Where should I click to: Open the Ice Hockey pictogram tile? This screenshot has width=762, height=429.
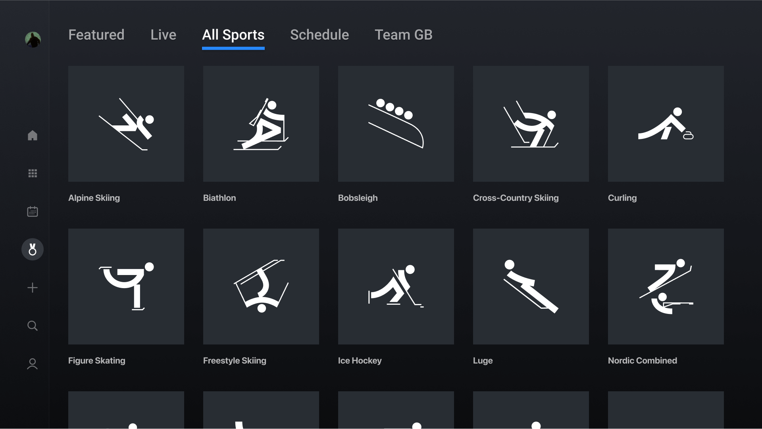[x=396, y=287]
